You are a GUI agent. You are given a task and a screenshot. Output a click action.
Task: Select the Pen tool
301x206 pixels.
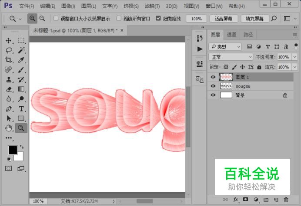pos(8,109)
